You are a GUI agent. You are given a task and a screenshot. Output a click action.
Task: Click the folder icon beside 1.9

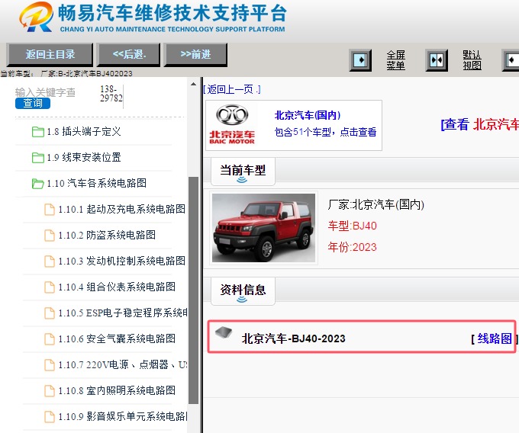[37, 157]
